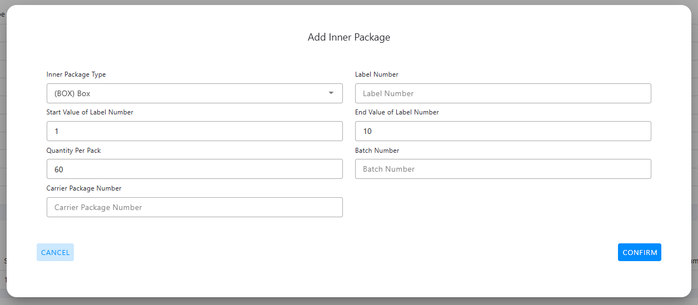Click the 'Carrier Package Number' label text
This screenshot has height=305, width=698.
pos(84,188)
